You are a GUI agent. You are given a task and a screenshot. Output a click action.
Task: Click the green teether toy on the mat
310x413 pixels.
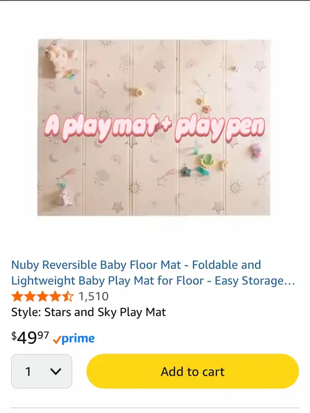coord(206,161)
